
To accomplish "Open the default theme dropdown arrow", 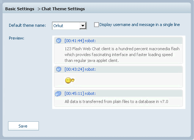I will pos(83,26).
